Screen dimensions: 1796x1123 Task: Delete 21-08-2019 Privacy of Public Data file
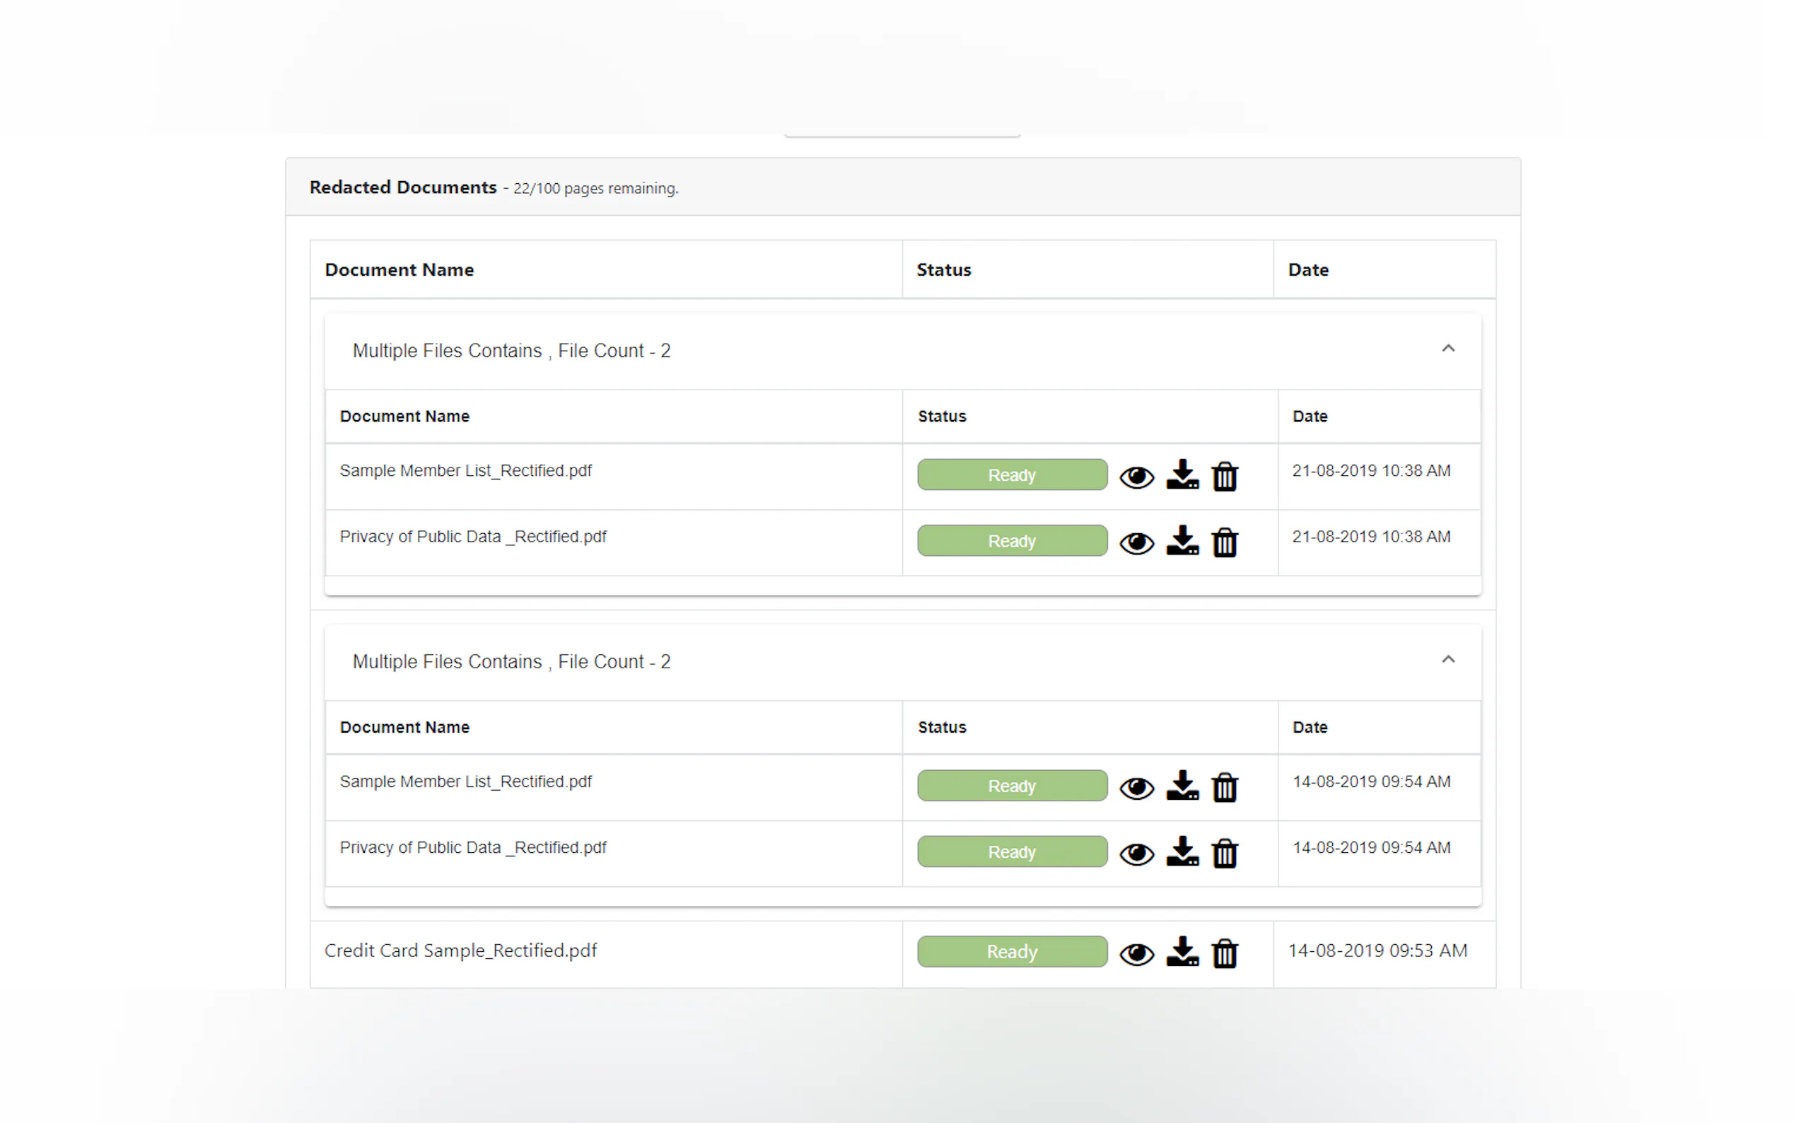tap(1224, 542)
